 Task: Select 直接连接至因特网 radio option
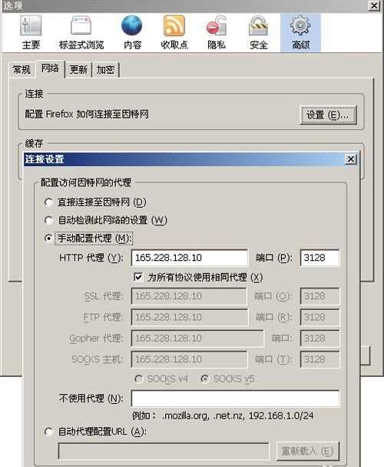[x=48, y=202]
